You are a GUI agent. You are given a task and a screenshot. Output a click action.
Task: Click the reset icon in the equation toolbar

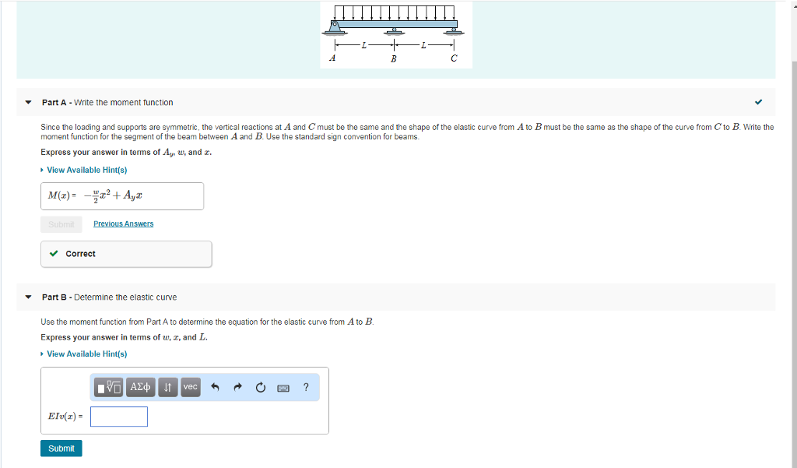coord(260,387)
